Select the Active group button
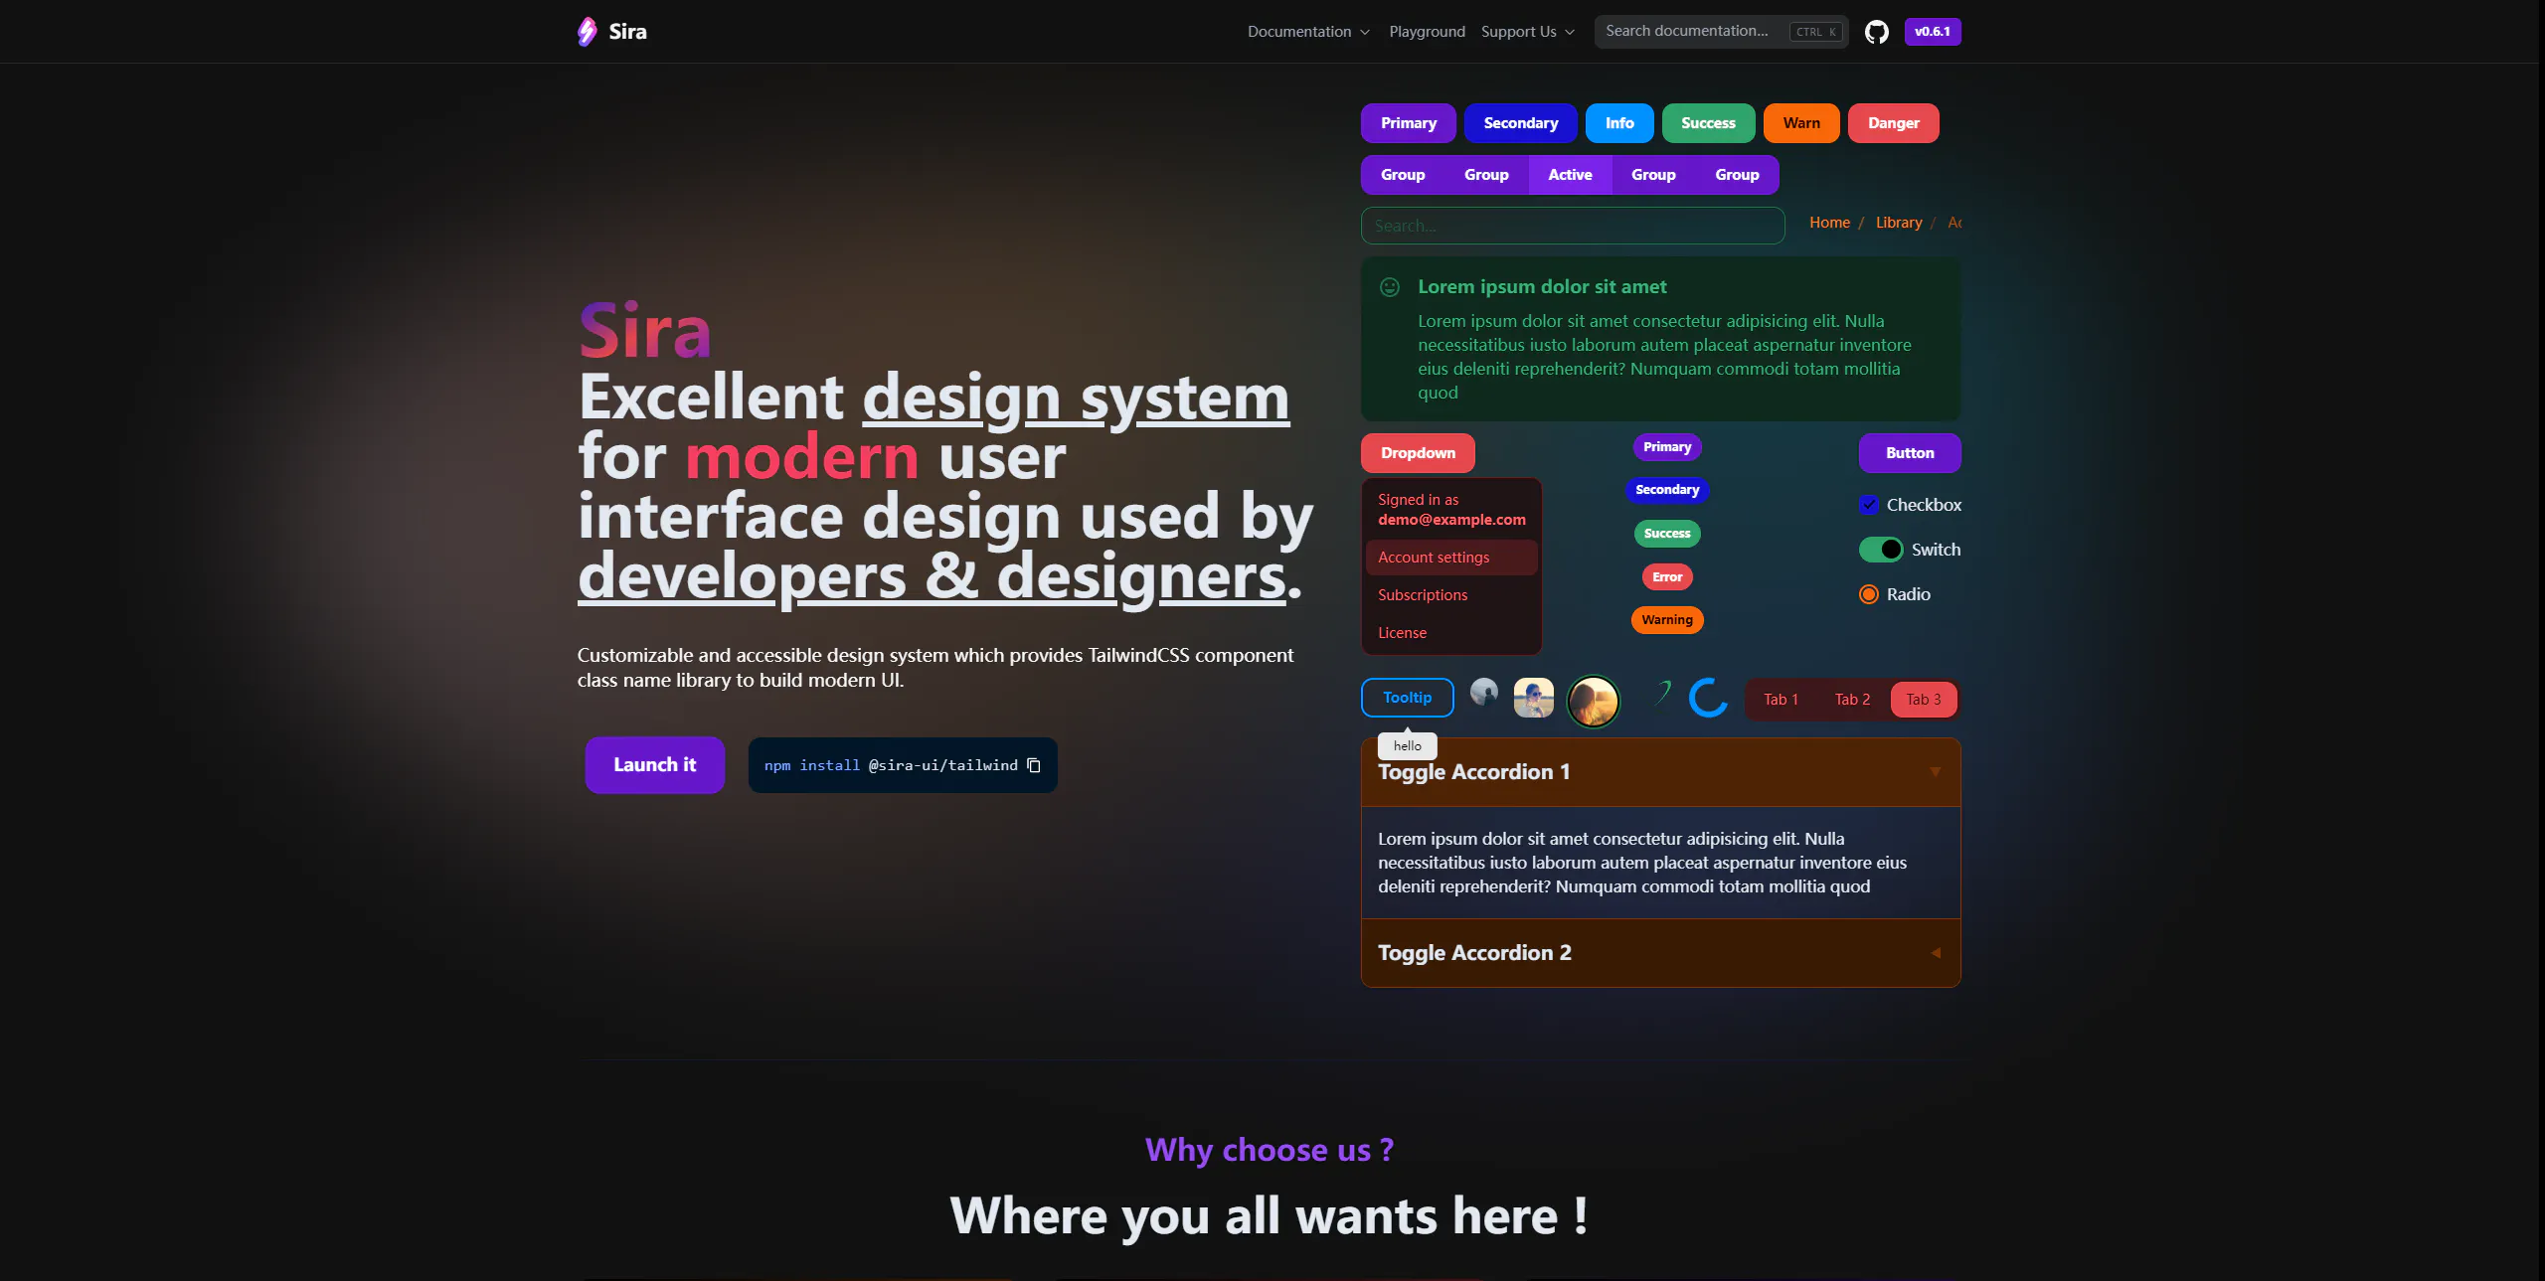Screen dimensions: 2545x1281 [1570, 175]
